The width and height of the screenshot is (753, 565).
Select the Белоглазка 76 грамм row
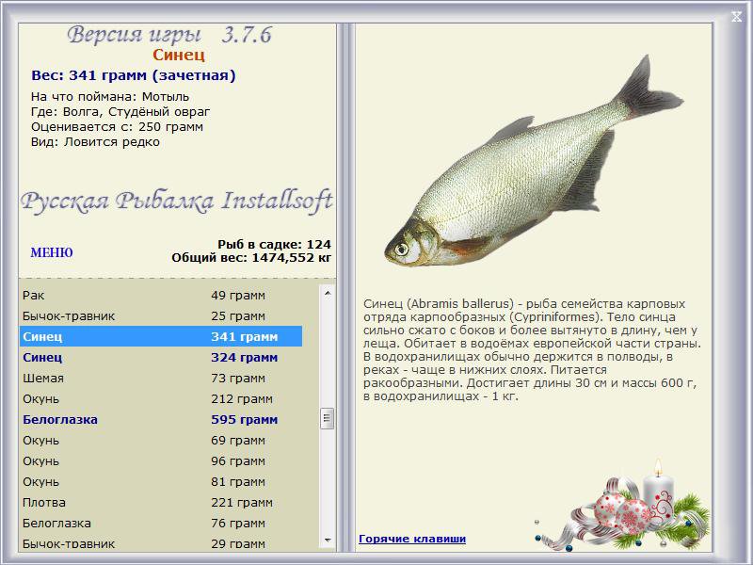click(161, 523)
